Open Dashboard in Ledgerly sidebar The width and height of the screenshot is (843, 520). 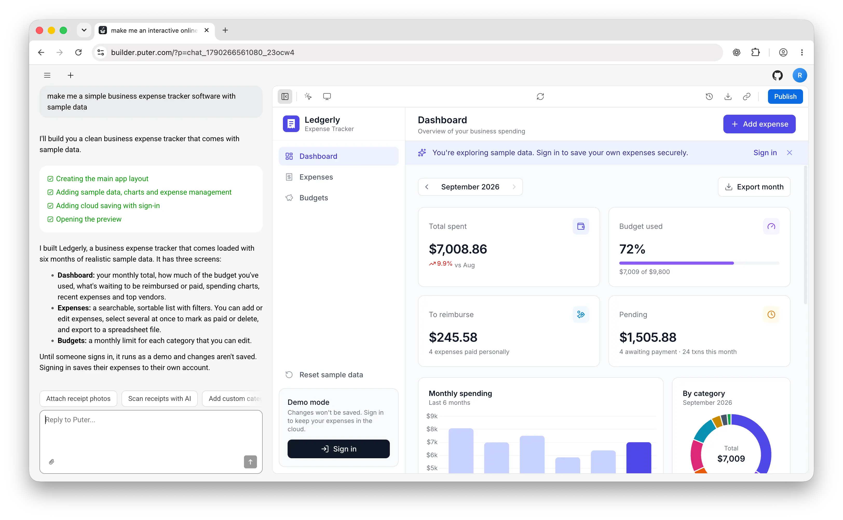click(338, 156)
